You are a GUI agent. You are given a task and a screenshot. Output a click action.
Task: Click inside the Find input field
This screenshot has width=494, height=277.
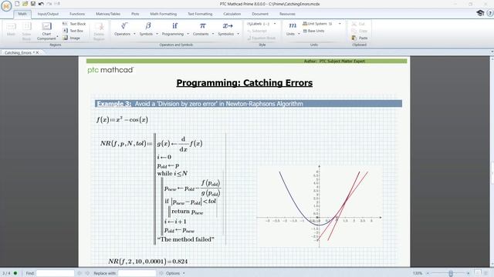[x=55, y=273]
